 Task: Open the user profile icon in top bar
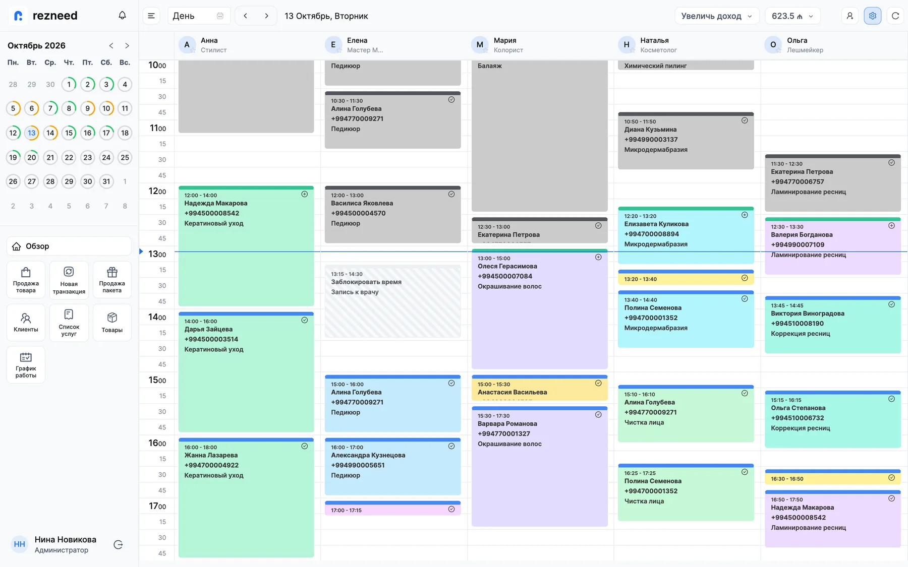coord(850,16)
